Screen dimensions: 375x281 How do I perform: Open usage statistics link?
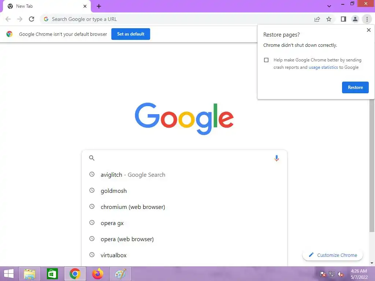pos(323,67)
